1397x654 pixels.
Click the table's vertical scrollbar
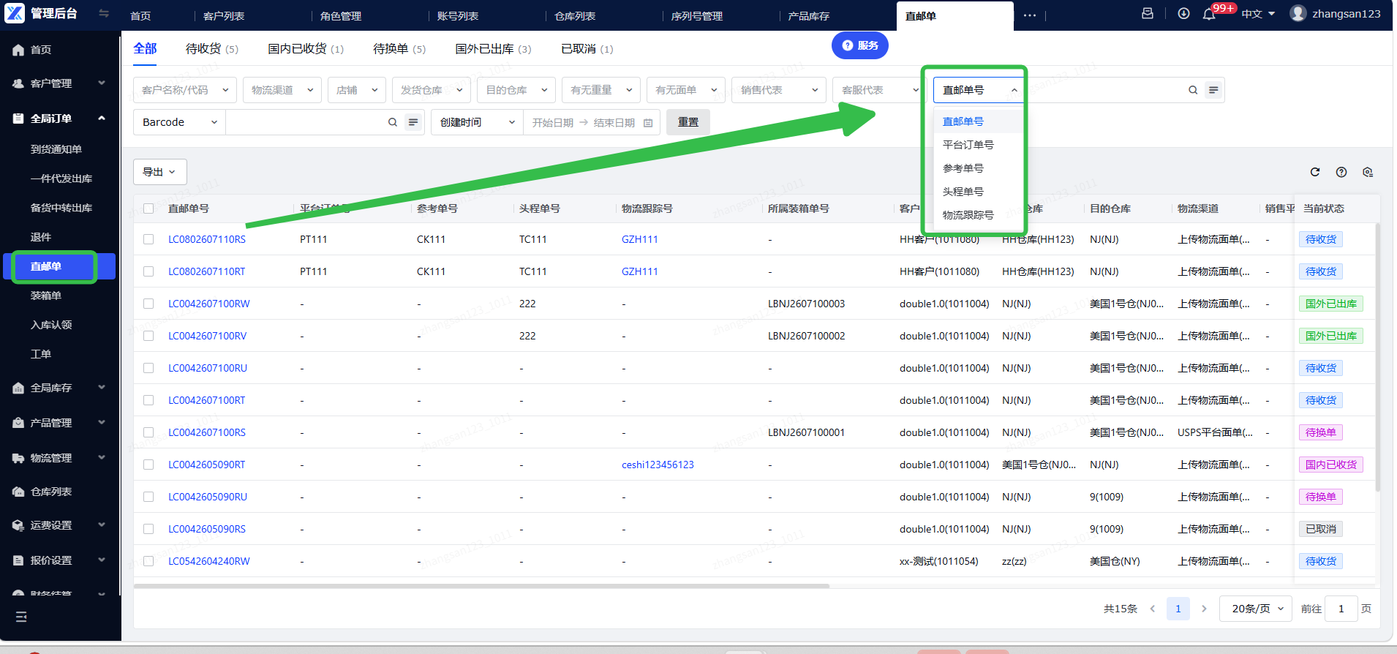click(x=1378, y=357)
